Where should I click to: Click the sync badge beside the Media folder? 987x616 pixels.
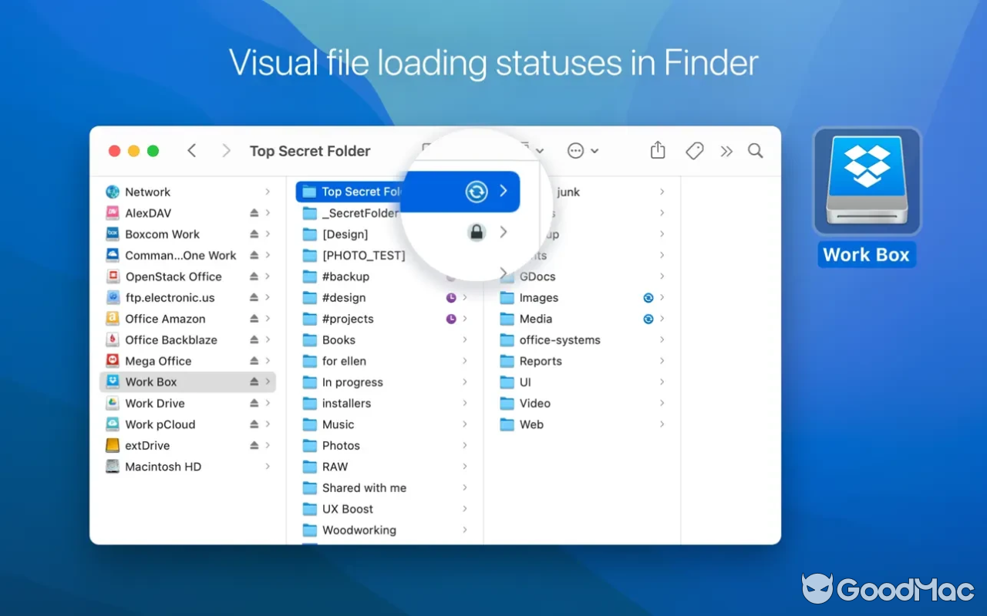pyautogui.click(x=648, y=319)
